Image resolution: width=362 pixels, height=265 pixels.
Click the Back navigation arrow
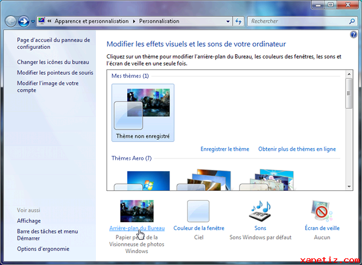(11, 22)
